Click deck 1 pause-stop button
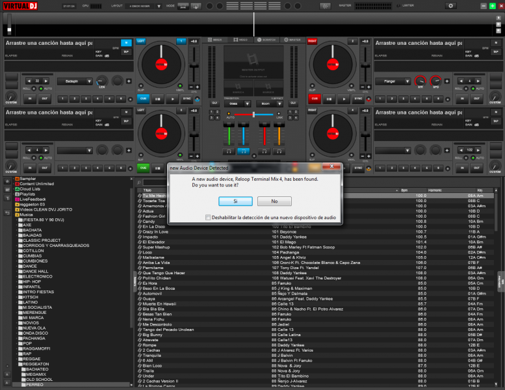Screen dimensions: 505x390 [158, 99]
